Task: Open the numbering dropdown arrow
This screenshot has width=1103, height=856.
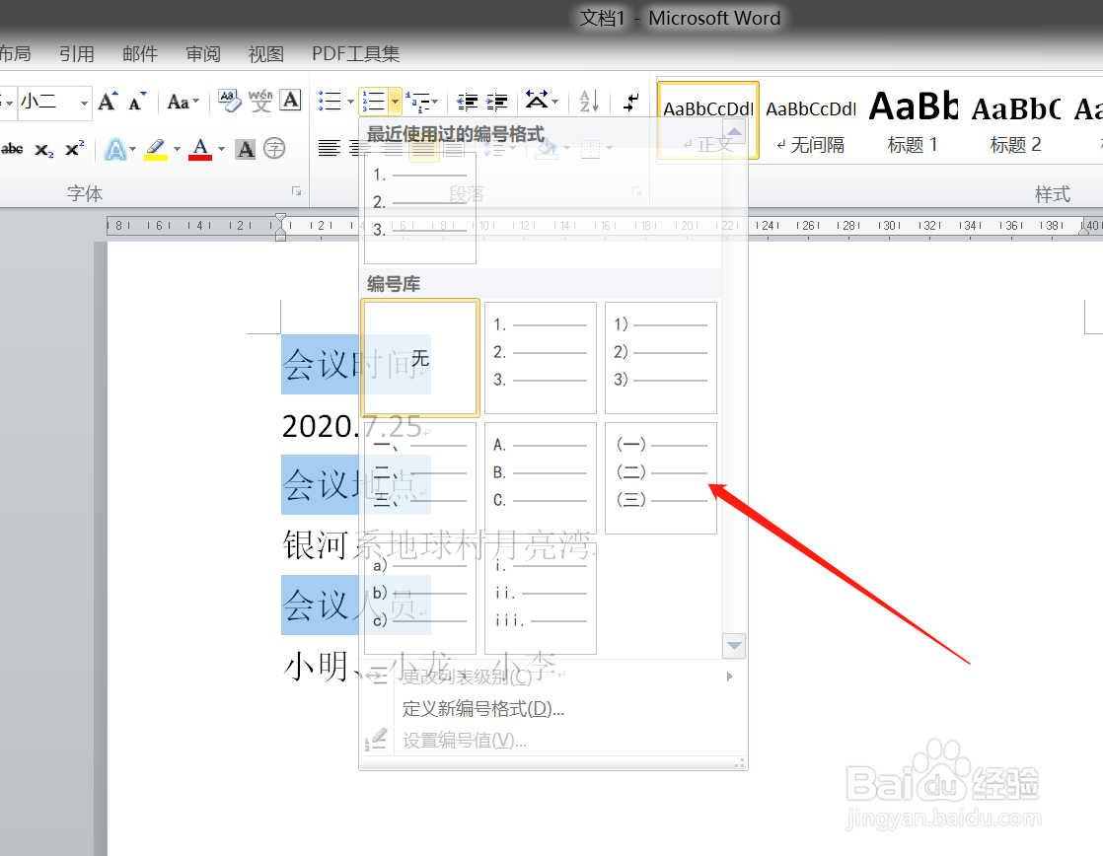Action: tap(395, 102)
